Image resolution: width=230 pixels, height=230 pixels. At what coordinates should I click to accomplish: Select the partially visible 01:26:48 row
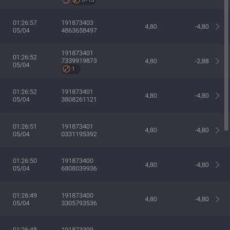[112, 224]
